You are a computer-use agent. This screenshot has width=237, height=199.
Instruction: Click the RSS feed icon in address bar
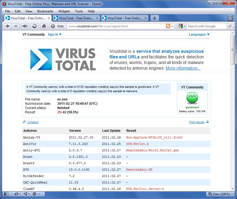168,26
